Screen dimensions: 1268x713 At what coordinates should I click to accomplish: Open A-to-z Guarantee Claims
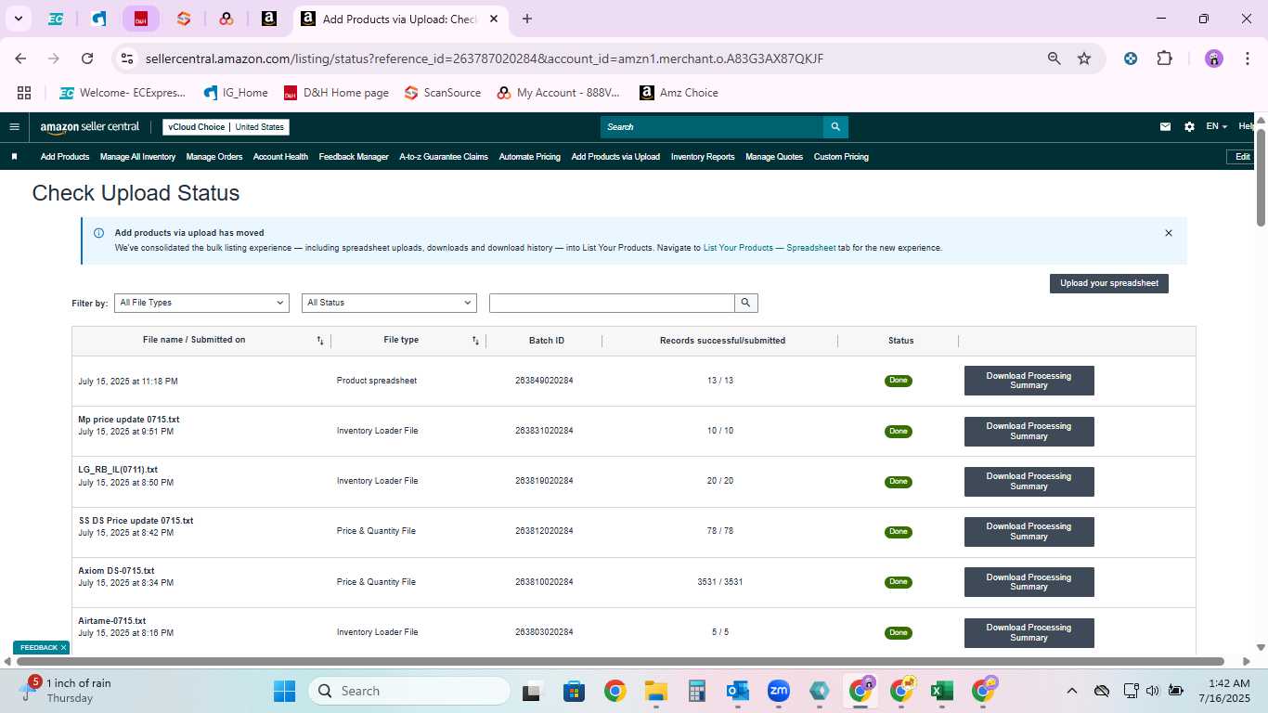pyautogui.click(x=444, y=157)
